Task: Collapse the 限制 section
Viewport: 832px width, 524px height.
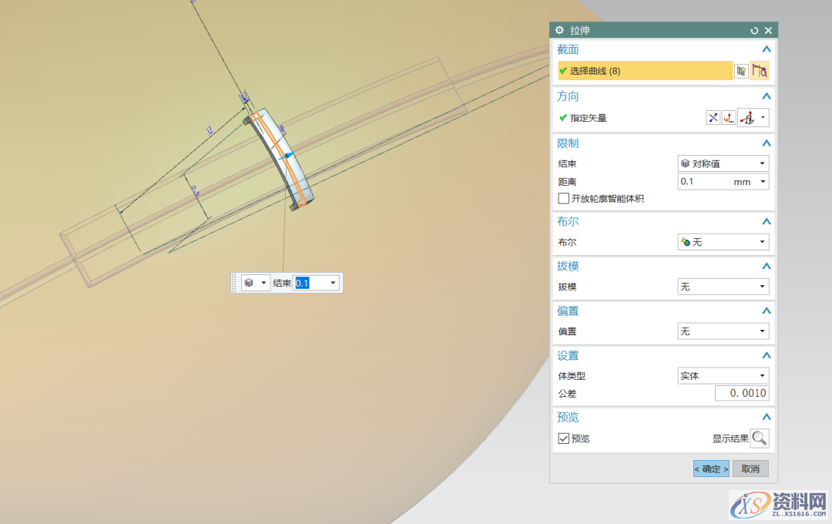Action: click(766, 143)
